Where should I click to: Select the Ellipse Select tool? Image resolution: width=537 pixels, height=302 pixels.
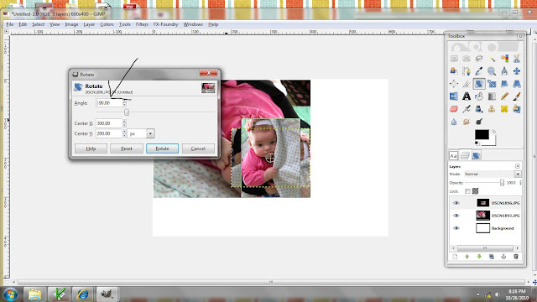tap(467, 59)
